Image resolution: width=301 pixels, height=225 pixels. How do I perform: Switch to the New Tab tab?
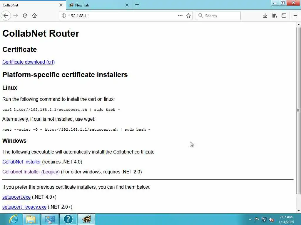(x=99, y=5)
